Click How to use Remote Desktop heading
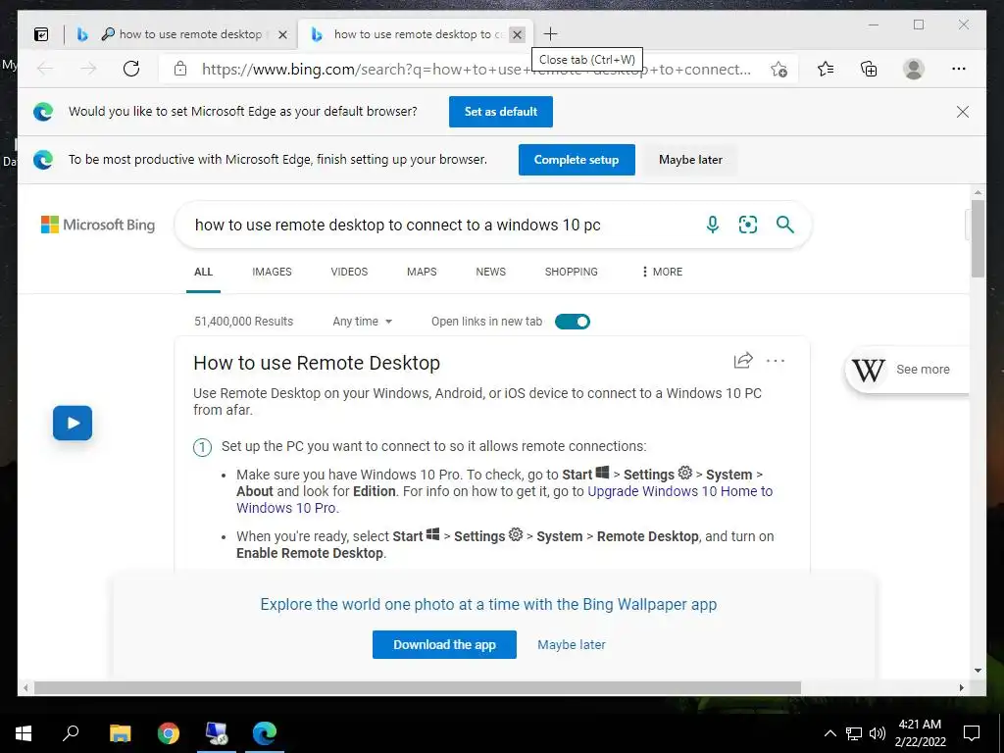The height and width of the screenshot is (753, 1004). tap(317, 363)
